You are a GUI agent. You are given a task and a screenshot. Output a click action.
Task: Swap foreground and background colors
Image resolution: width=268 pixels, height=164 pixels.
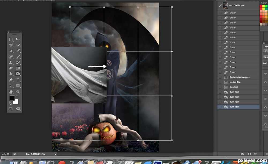click(17, 97)
